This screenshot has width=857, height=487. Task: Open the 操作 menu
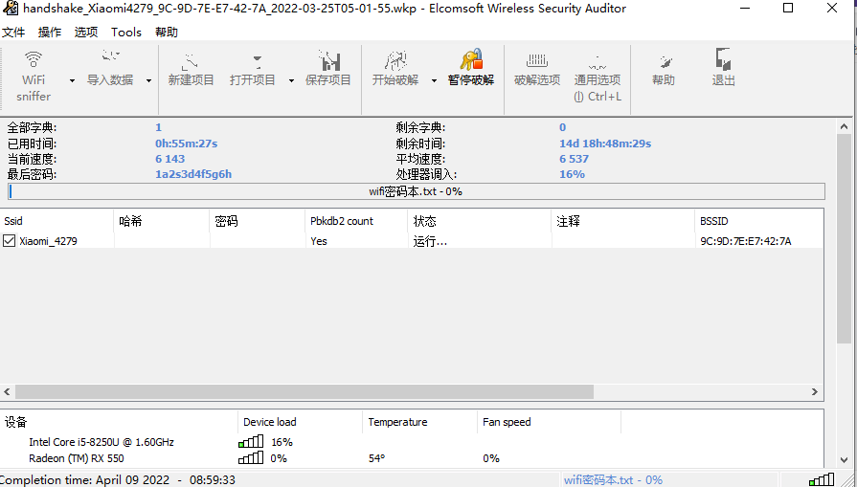coord(50,33)
